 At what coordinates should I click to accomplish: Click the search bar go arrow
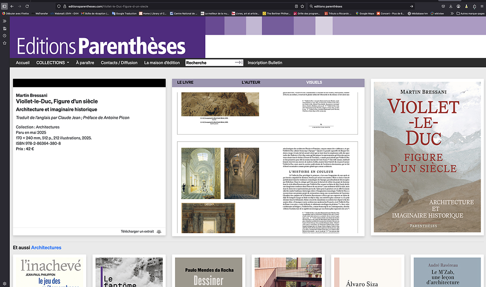click(411, 6)
